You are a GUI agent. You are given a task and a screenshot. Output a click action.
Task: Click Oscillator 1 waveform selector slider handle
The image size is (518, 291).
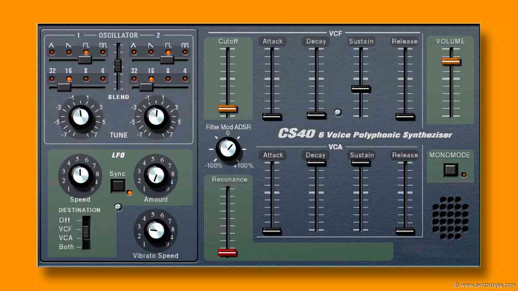coord(85,60)
